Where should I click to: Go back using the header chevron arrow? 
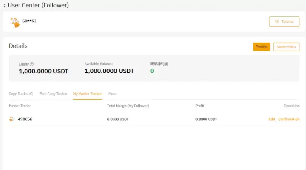click(4, 5)
